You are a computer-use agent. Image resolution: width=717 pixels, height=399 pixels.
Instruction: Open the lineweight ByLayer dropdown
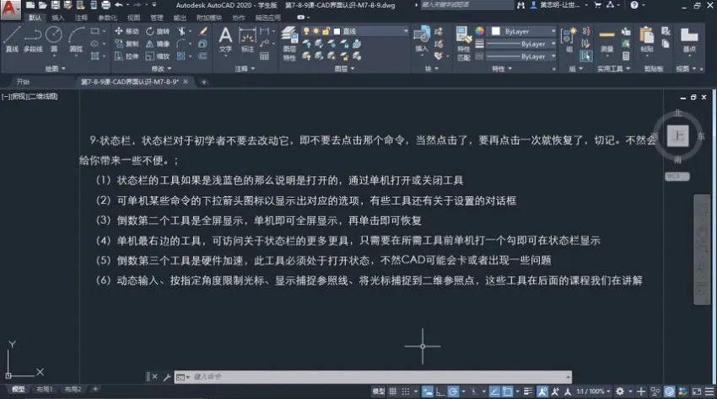click(x=520, y=44)
